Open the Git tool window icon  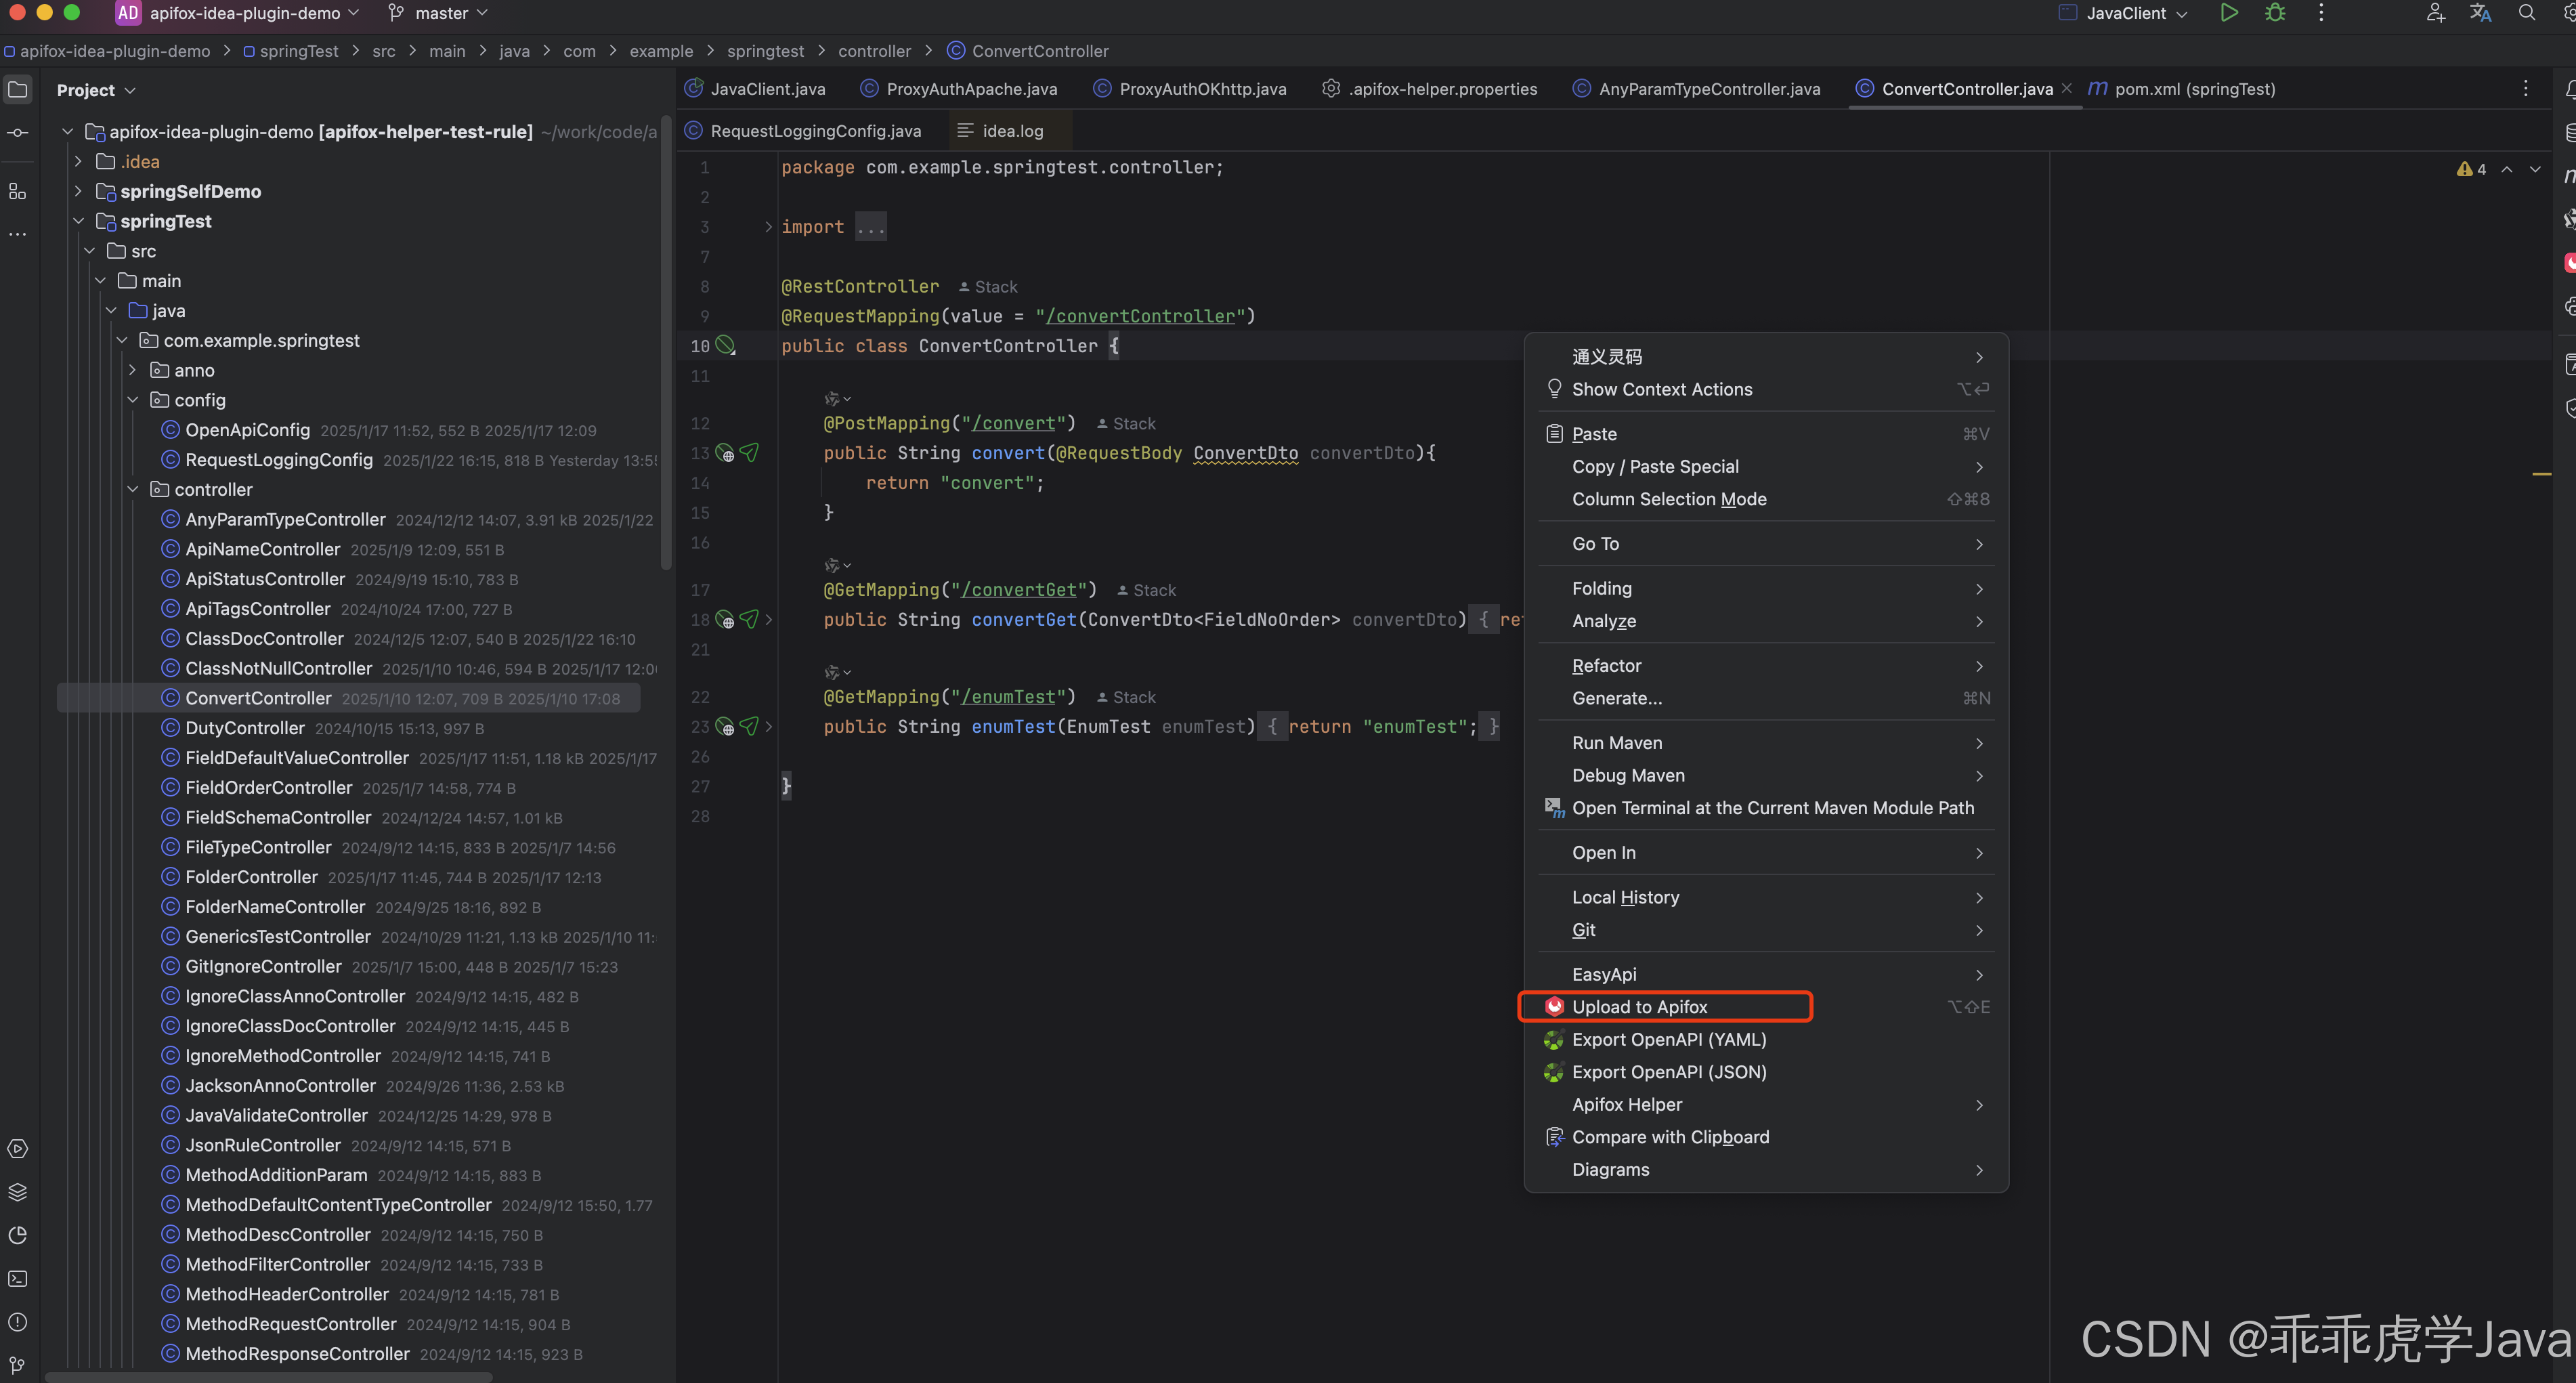[18, 1364]
